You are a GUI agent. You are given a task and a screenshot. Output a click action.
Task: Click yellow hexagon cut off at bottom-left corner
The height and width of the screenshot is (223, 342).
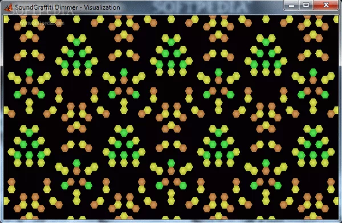(x=6, y=201)
